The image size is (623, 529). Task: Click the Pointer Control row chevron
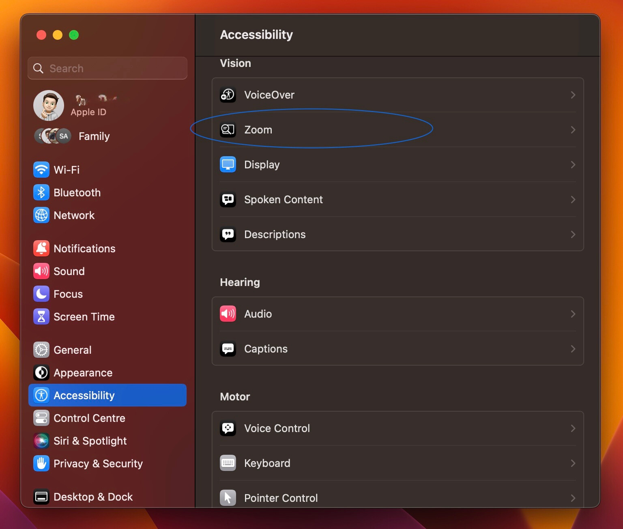pyautogui.click(x=573, y=498)
